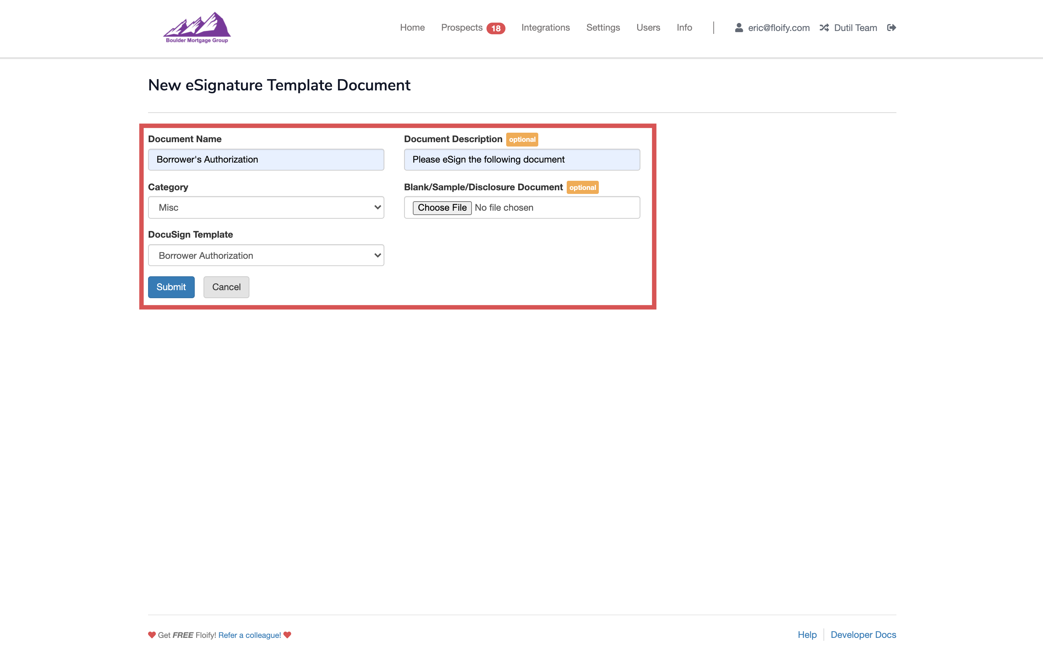
Task: Go to the Integrations page
Action: point(545,28)
